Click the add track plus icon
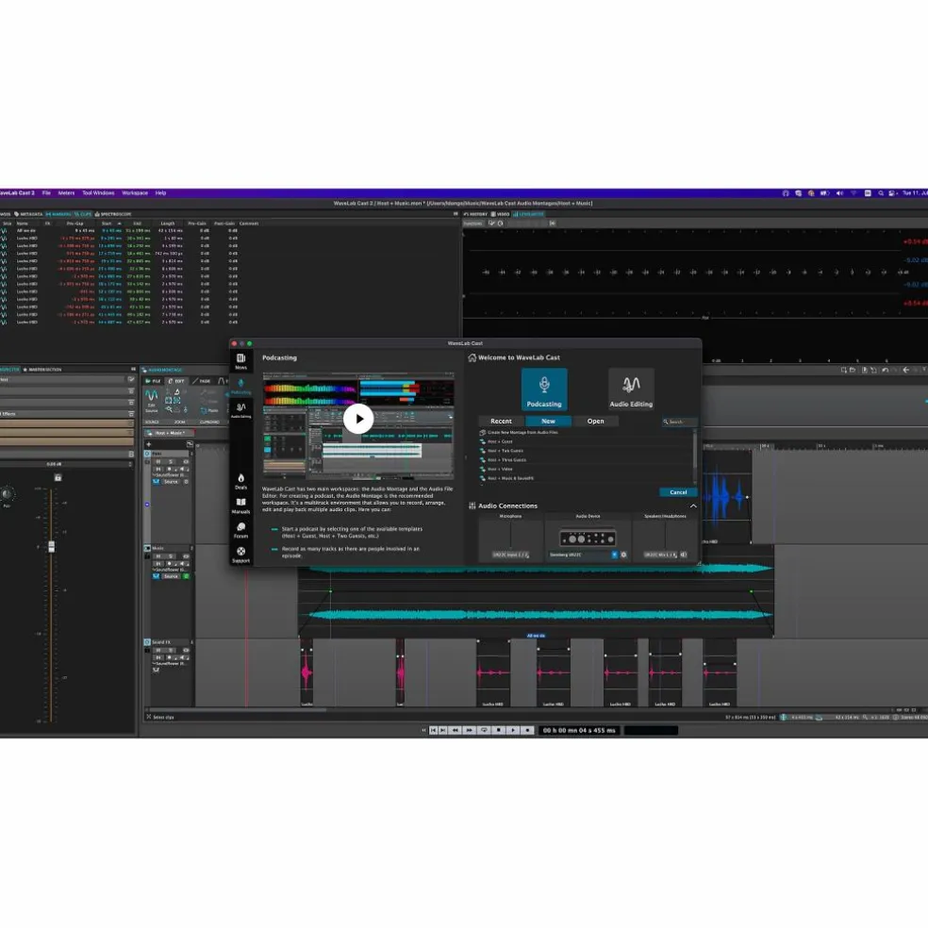 click(x=149, y=444)
